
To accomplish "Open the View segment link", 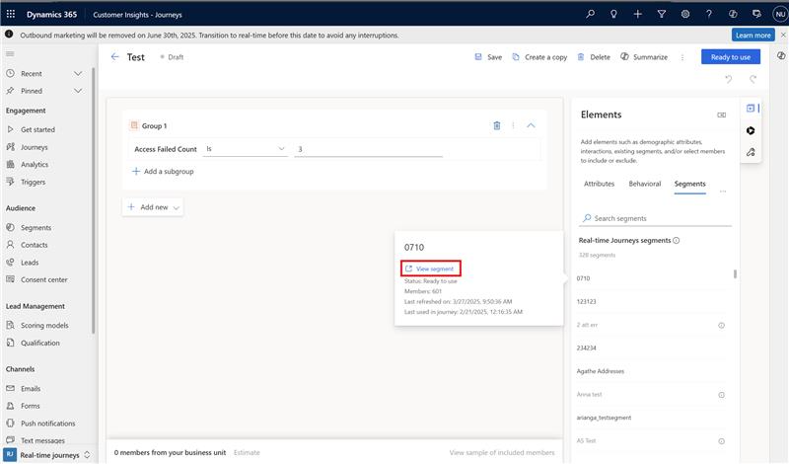I will point(430,269).
